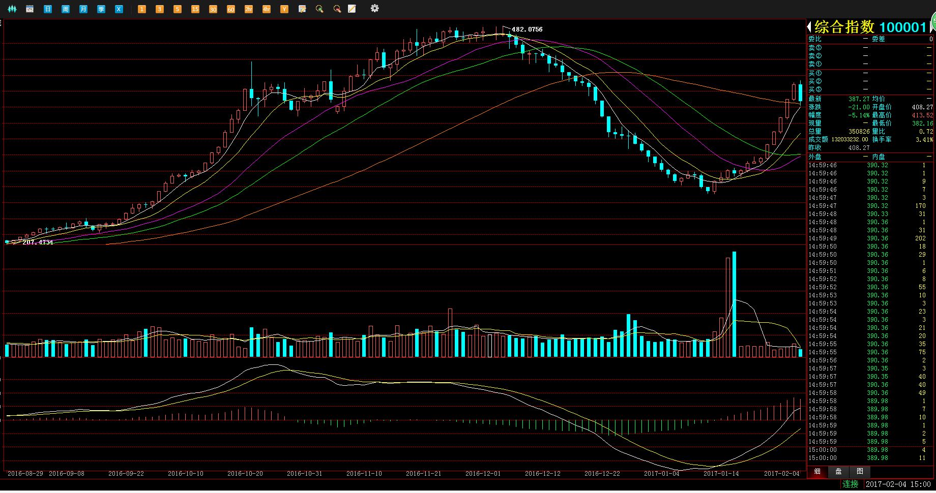This screenshot has width=936, height=493.
Task: Click the 外盘 label
Action: coord(815,157)
